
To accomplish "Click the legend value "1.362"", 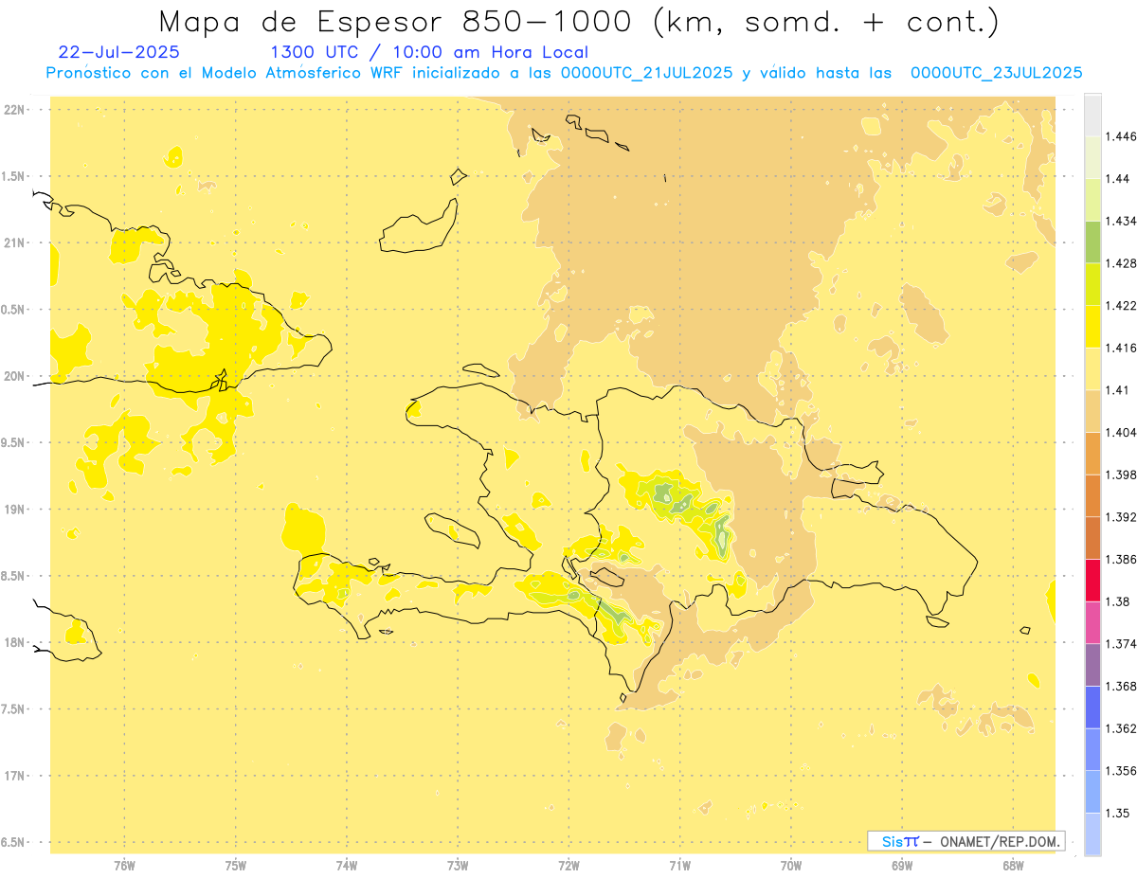I will click(x=1121, y=728).
